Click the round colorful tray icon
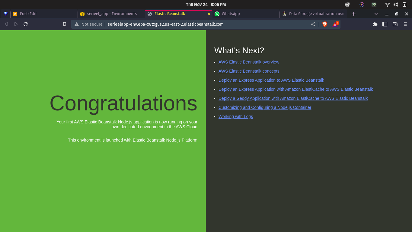The width and height of the screenshot is (412, 232). [362, 5]
